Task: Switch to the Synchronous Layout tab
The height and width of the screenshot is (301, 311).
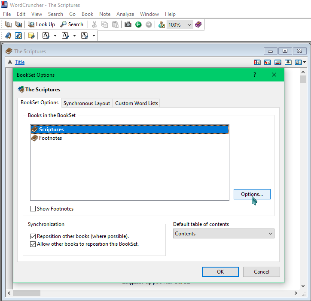Action: coord(87,103)
